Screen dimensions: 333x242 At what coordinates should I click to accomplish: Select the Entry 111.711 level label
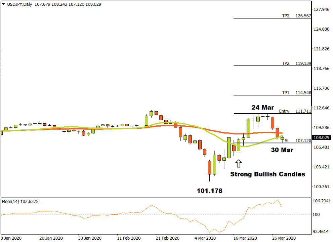pos(295,111)
